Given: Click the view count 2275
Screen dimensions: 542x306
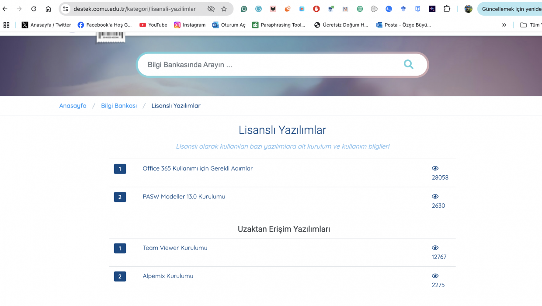Looking at the screenshot, I should [x=438, y=285].
